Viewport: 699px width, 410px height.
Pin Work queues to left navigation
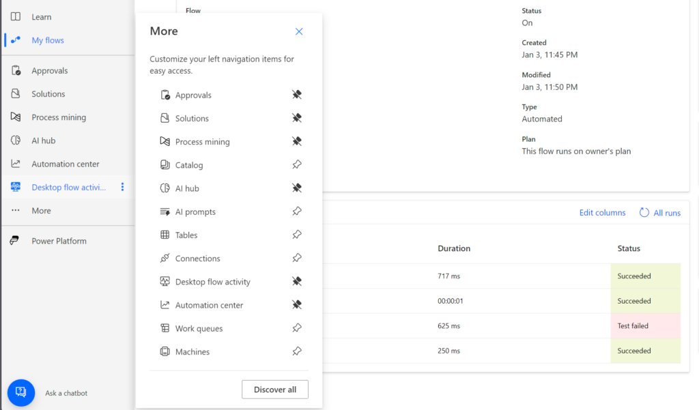297,328
